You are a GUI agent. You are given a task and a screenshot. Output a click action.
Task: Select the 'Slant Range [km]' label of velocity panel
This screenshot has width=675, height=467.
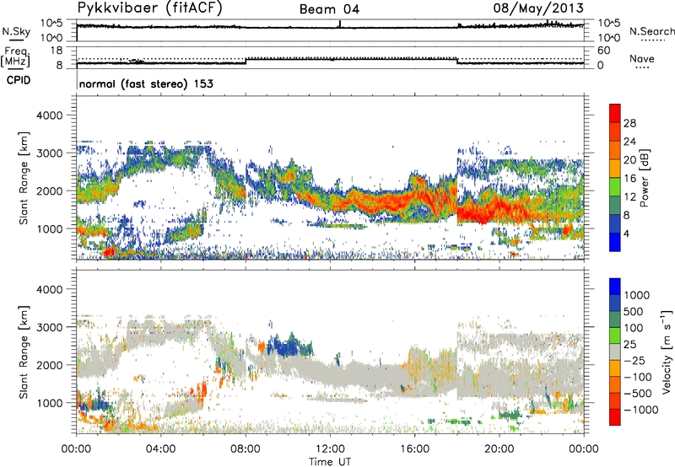[x=24, y=352]
